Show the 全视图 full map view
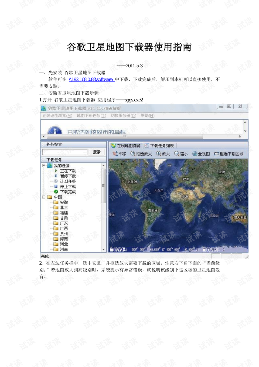The height and width of the screenshot is (367, 259). tap(201, 154)
